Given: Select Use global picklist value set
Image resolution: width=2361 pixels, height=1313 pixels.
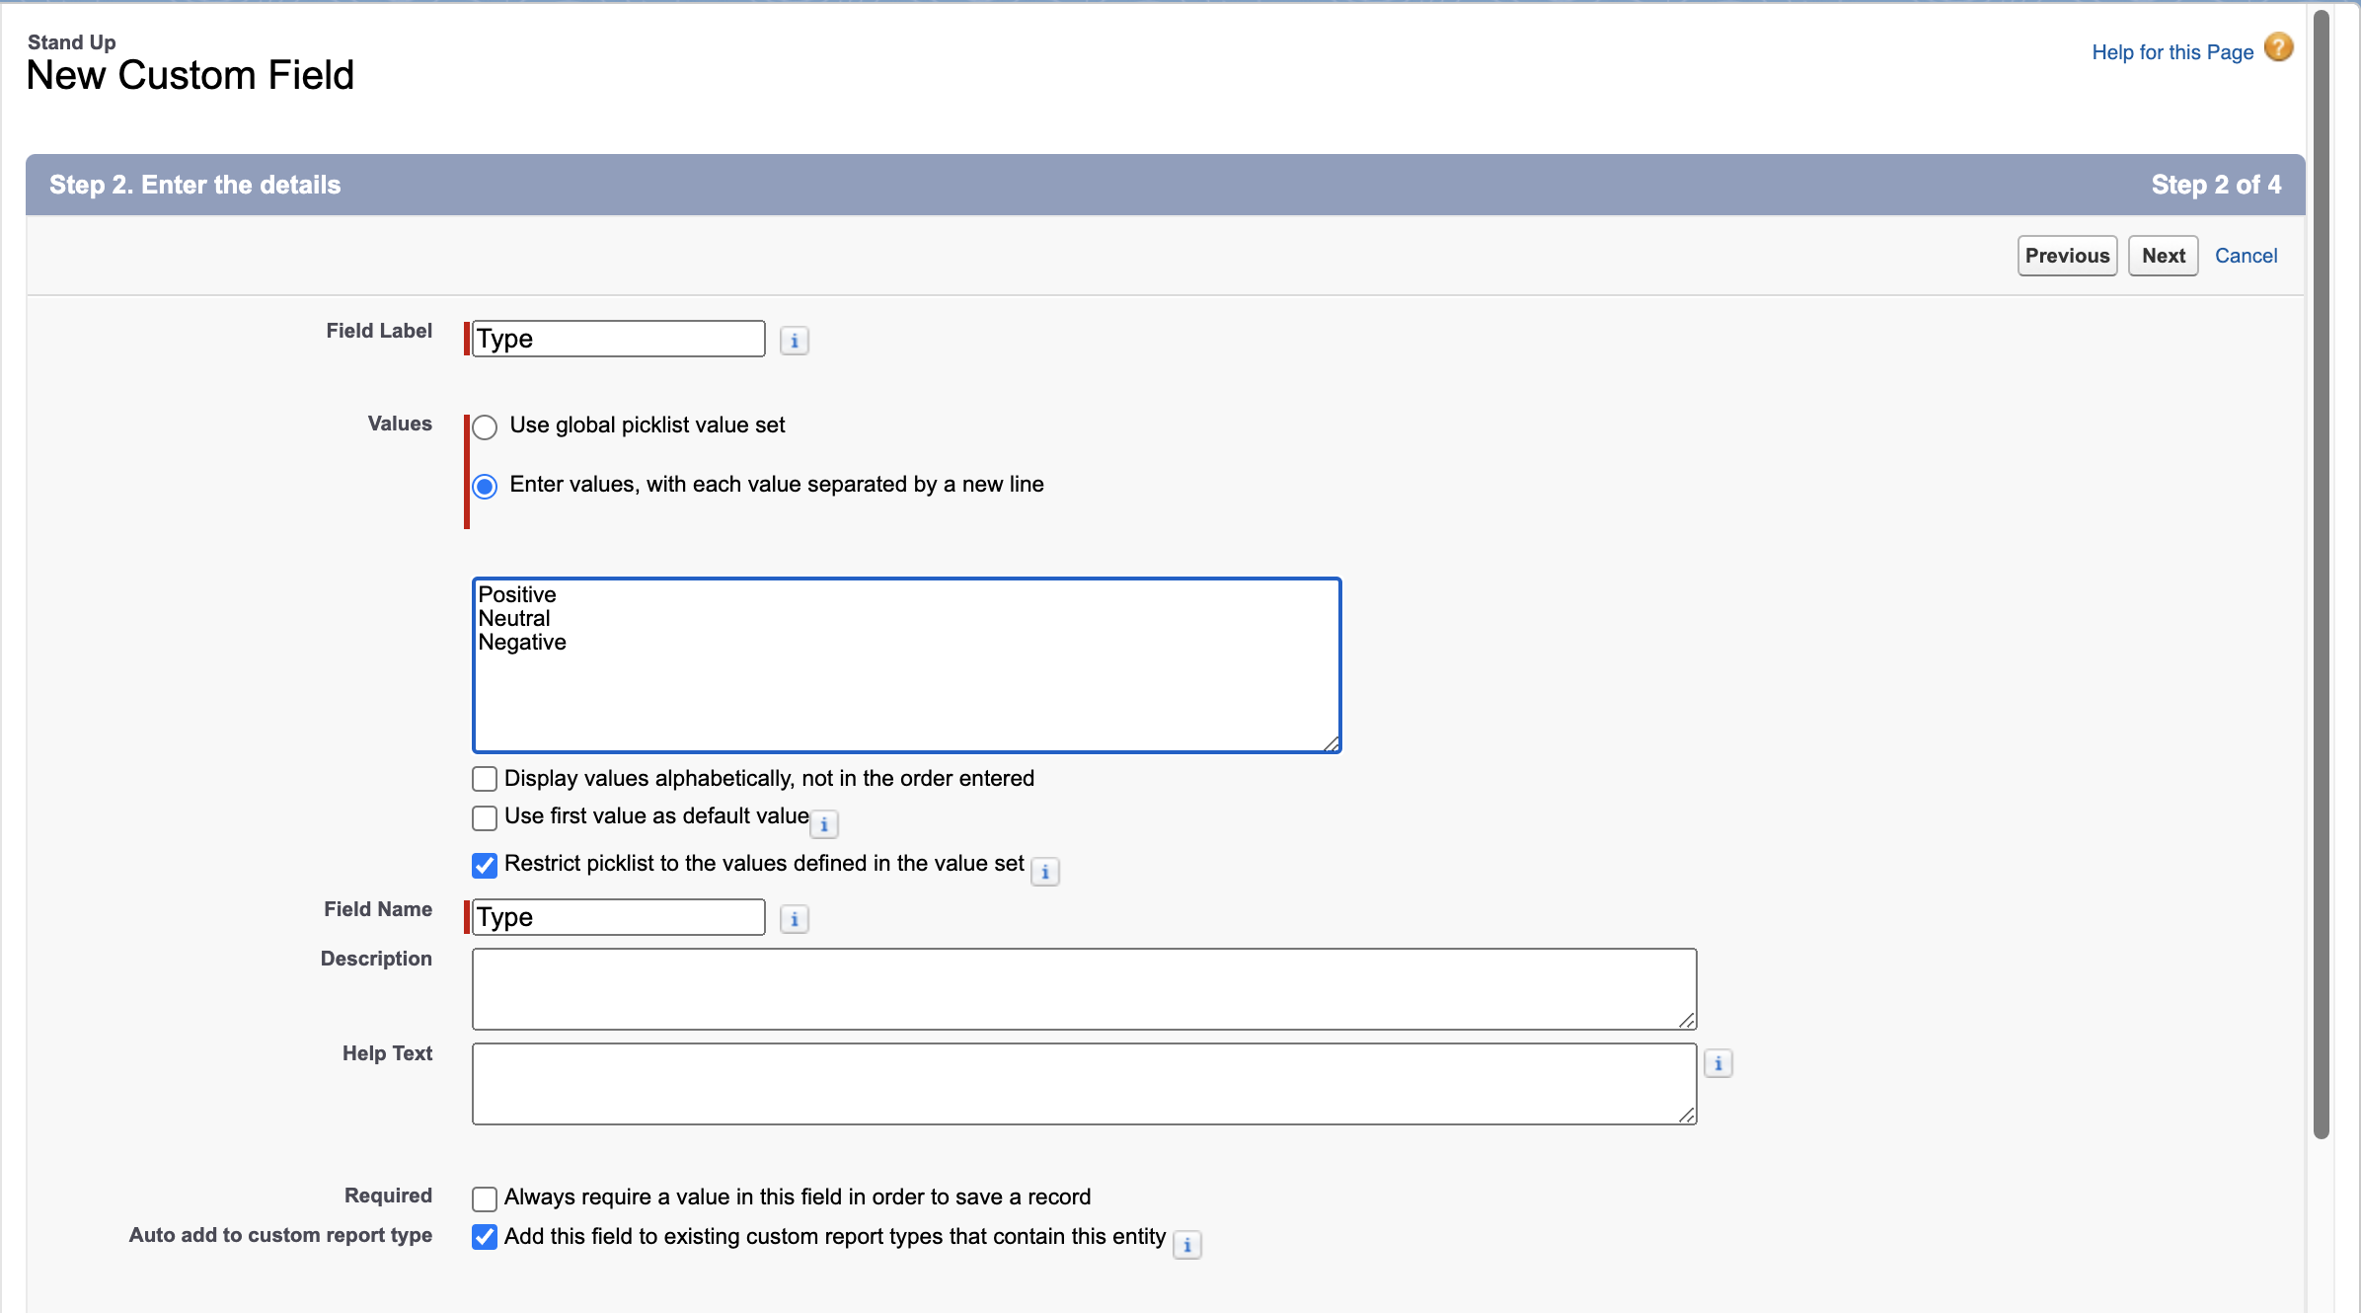Looking at the screenshot, I should [x=485, y=427].
